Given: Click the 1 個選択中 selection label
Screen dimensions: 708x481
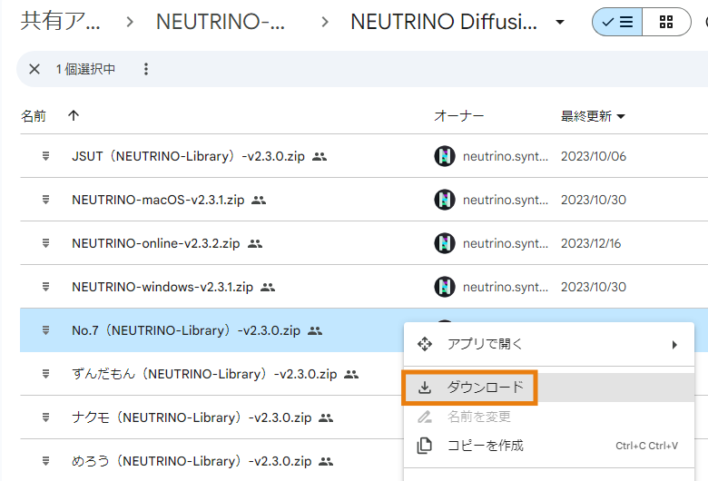Looking at the screenshot, I should (x=86, y=69).
